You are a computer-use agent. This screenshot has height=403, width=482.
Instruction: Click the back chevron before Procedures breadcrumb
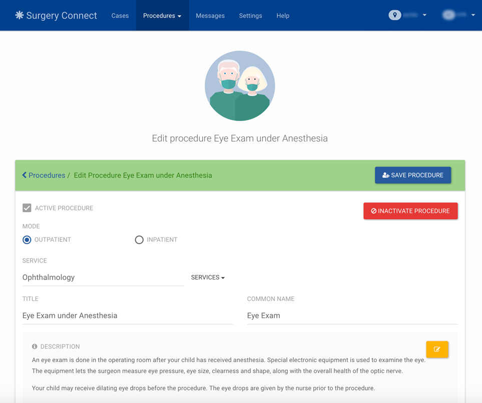point(24,175)
